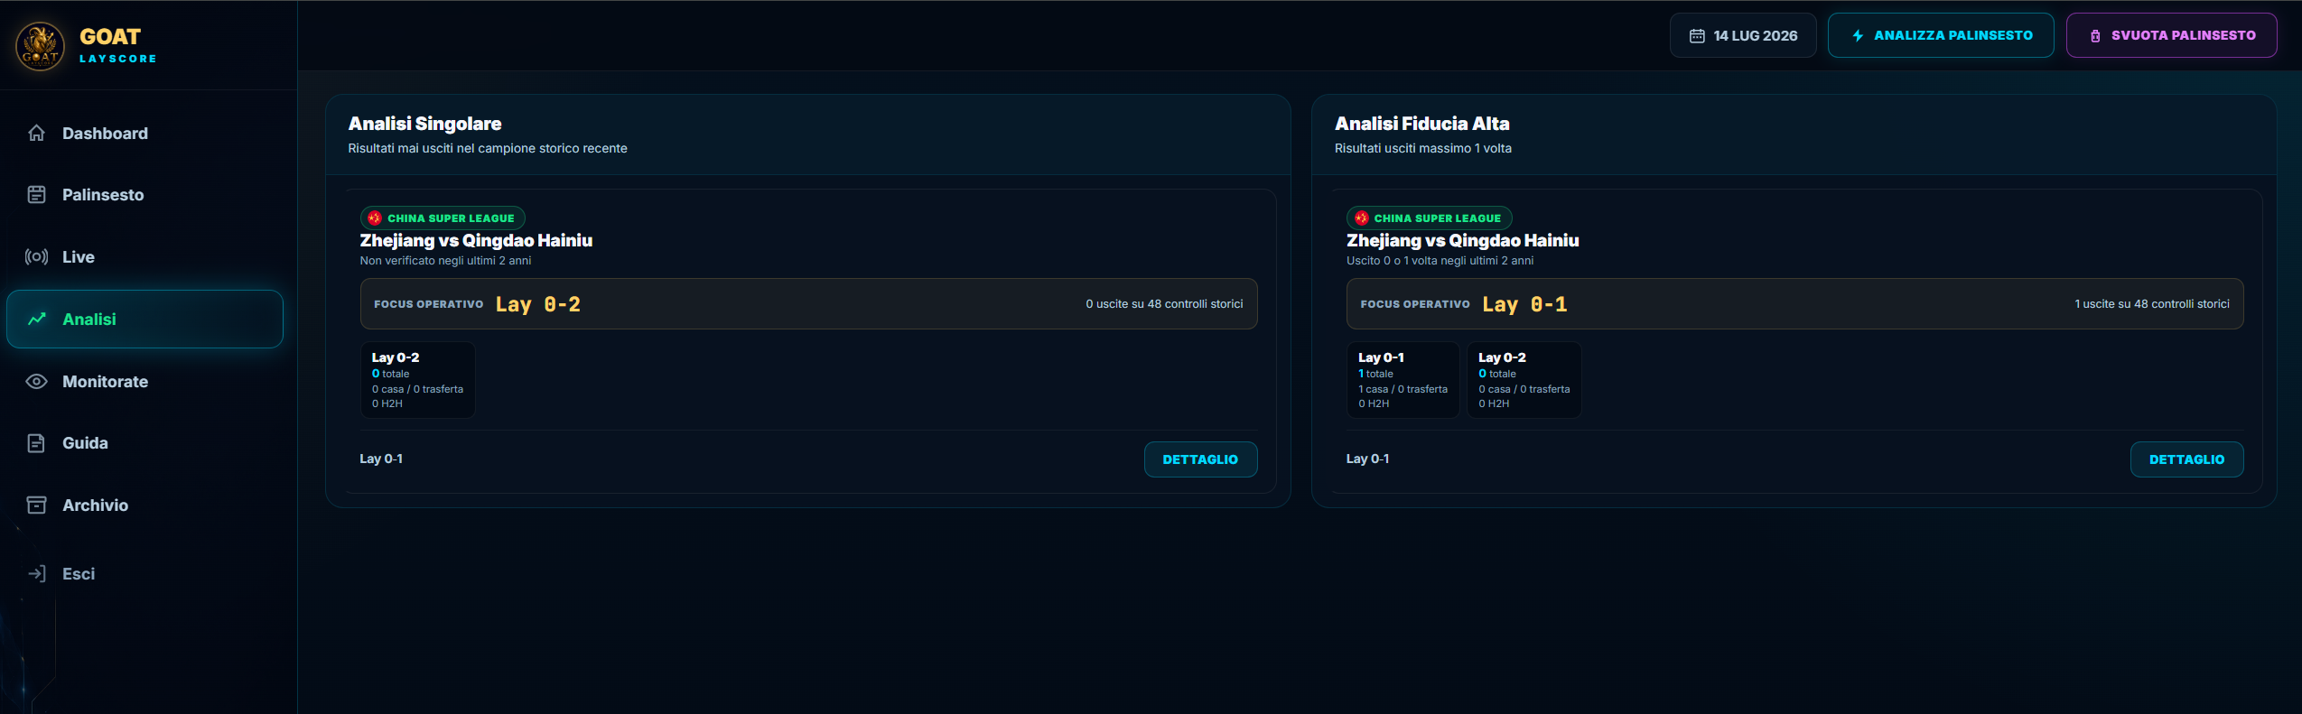Click Lay 0-1 stat tile in Fiducia Alta
The image size is (2302, 714).
pyautogui.click(x=1403, y=380)
